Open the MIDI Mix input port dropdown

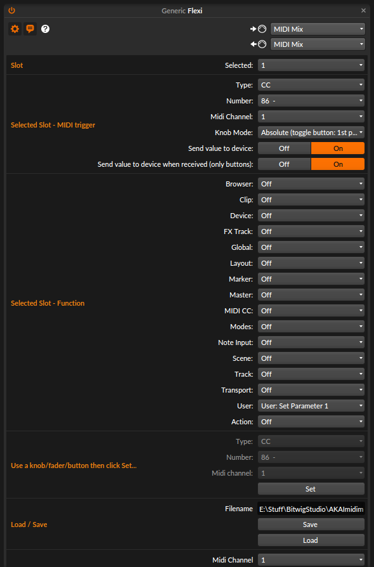click(x=318, y=29)
